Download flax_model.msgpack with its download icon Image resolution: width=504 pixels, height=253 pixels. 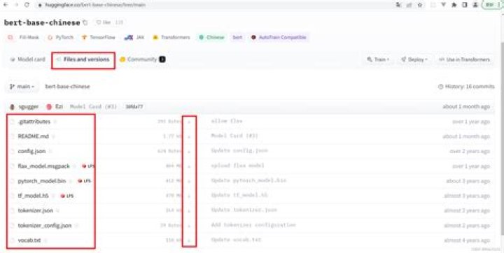tap(189, 166)
